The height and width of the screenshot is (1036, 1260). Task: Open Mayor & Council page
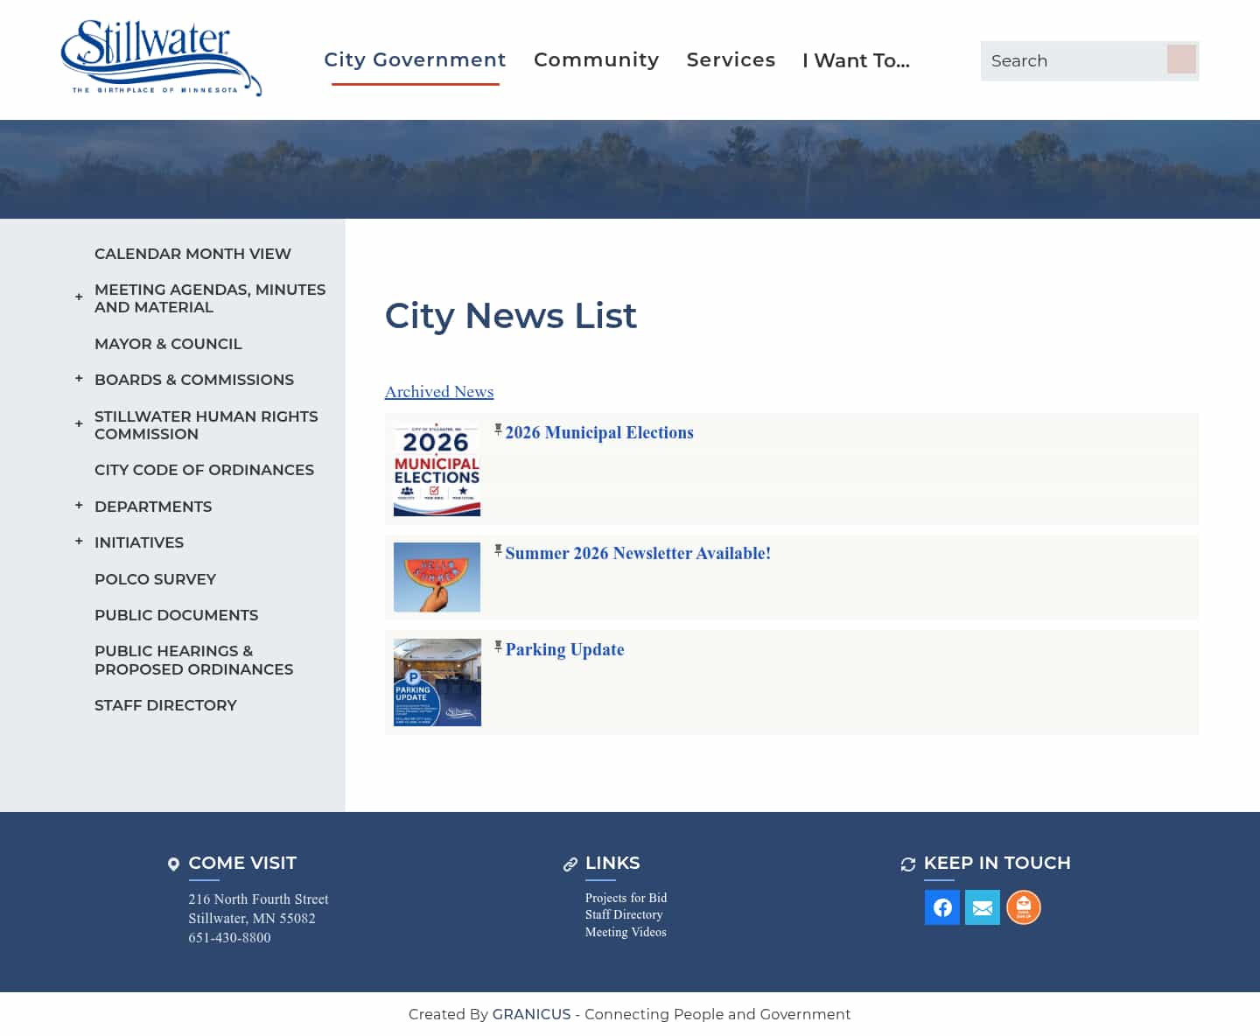[168, 344]
